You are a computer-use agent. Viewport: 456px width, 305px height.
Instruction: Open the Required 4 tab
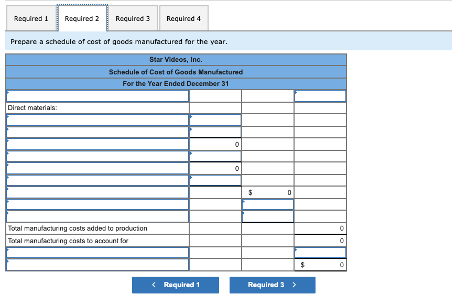(x=183, y=18)
